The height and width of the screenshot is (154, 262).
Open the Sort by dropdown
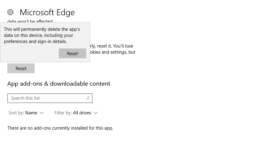[x=26, y=113]
